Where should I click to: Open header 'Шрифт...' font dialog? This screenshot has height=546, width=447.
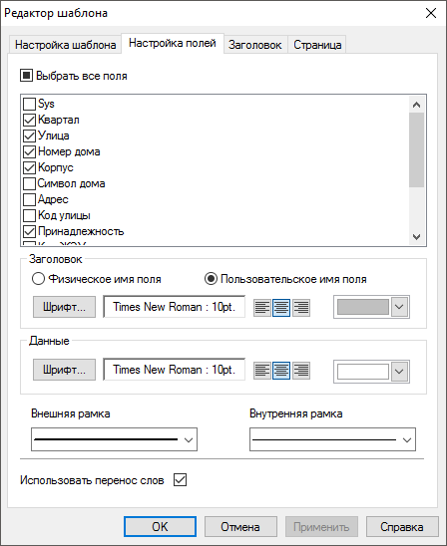(64, 307)
